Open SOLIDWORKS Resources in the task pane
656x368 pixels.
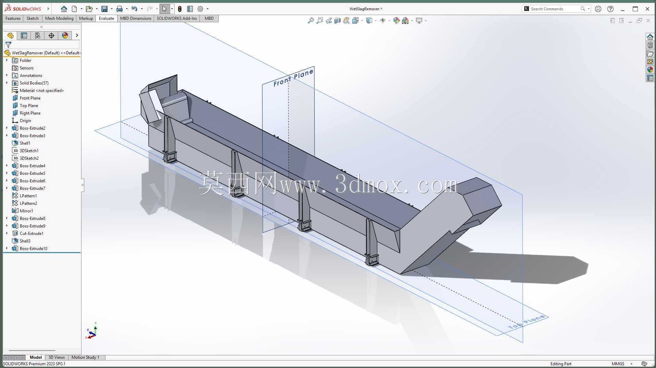(650, 37)
